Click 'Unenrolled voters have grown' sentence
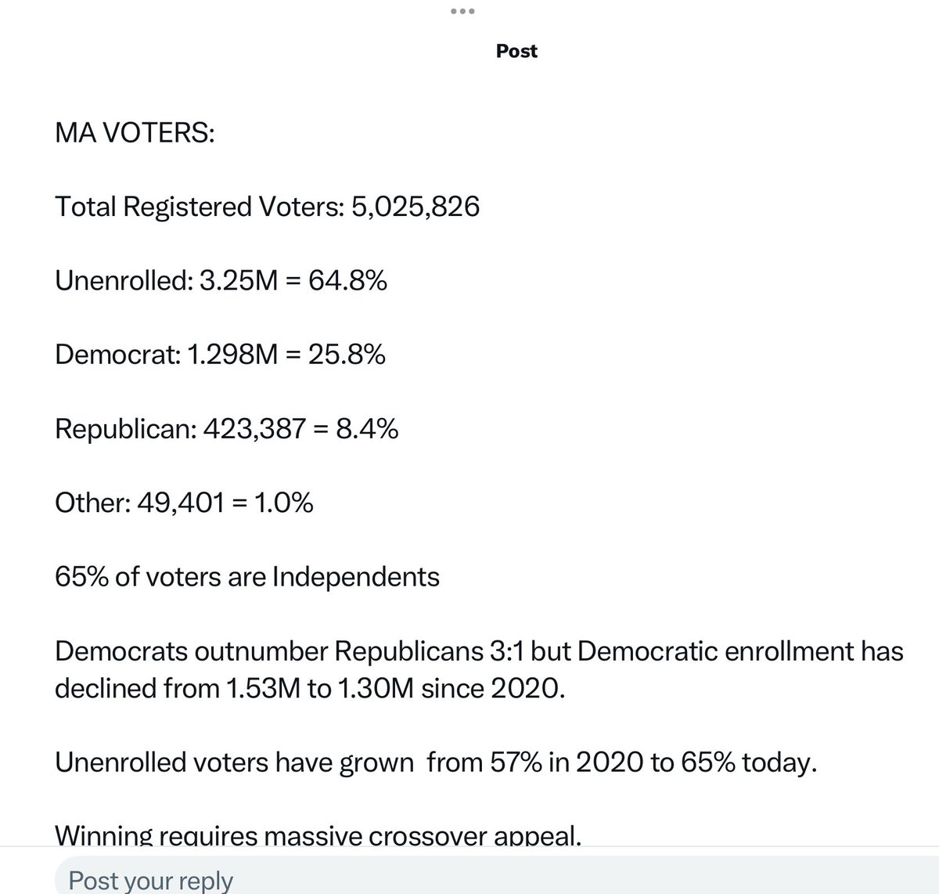 pos(234,762)
